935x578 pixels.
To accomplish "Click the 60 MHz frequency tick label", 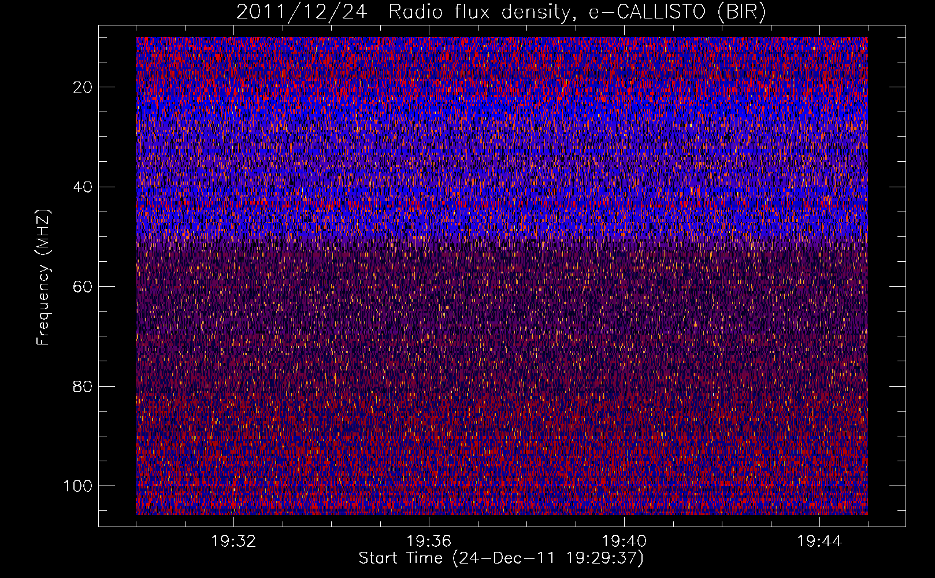I will (x=83, y=287).
